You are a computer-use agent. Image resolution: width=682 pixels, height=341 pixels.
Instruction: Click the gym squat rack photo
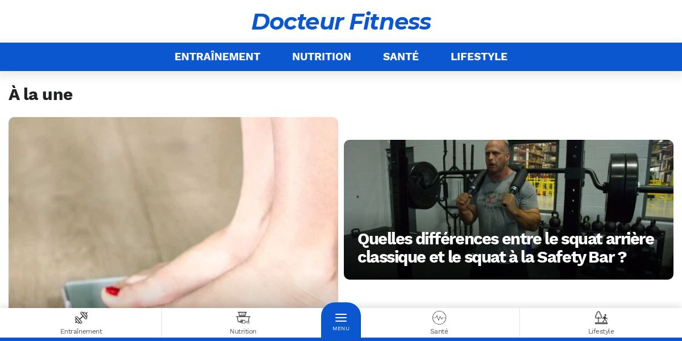click(x=509, y=210)
